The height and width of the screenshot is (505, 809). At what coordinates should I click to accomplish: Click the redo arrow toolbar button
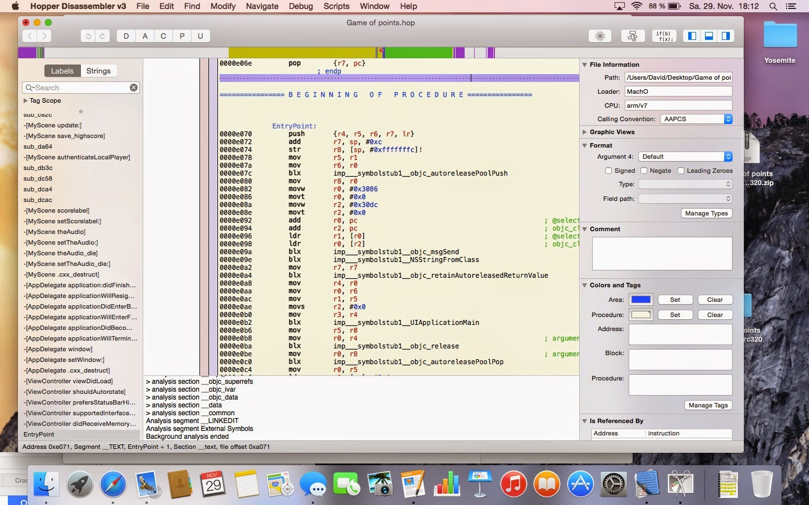[x=102, y=36]
